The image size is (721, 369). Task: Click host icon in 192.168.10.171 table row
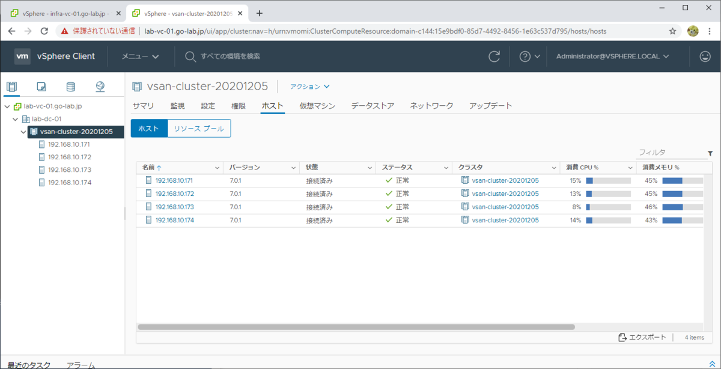click(x=148, y=180)
